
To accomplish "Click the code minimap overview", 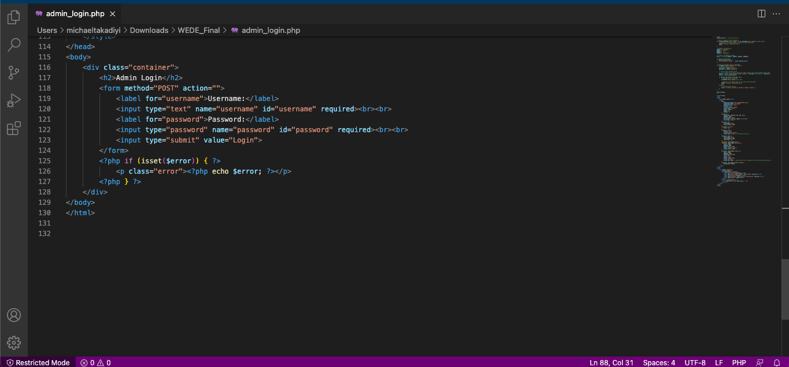I will (746, 111).
